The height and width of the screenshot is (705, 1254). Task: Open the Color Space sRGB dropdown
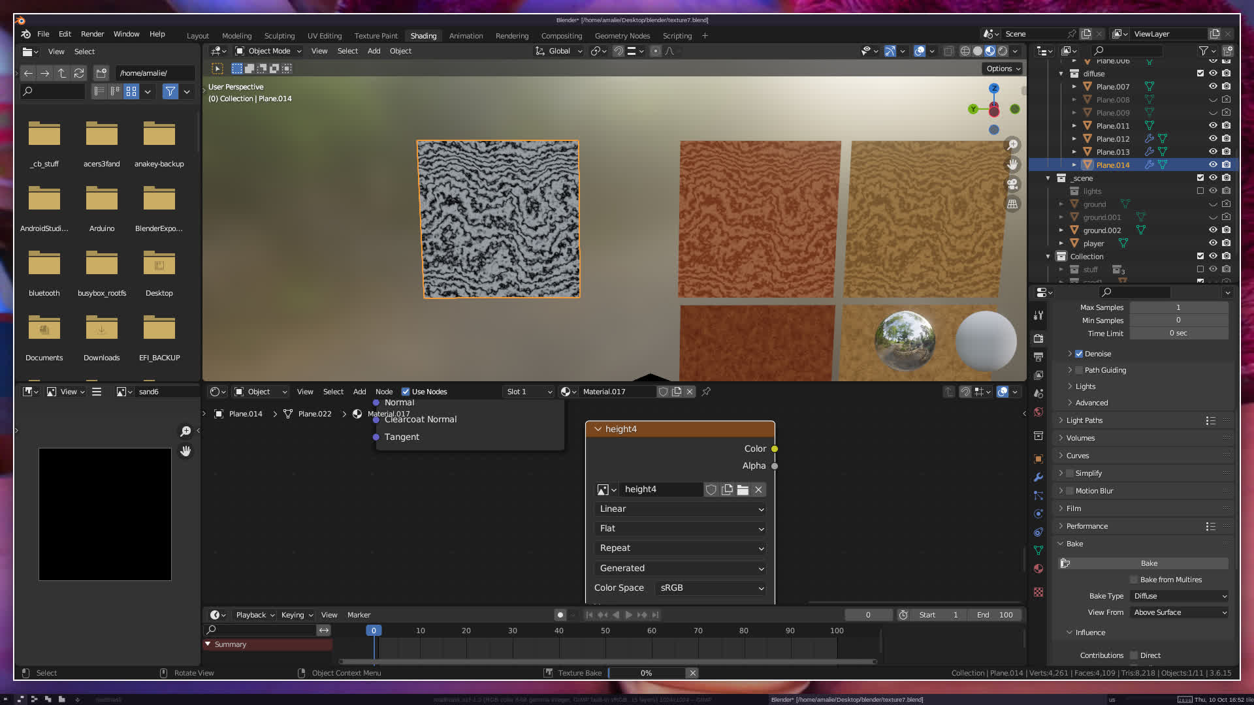pyautogui.click(x=711, y=588)
